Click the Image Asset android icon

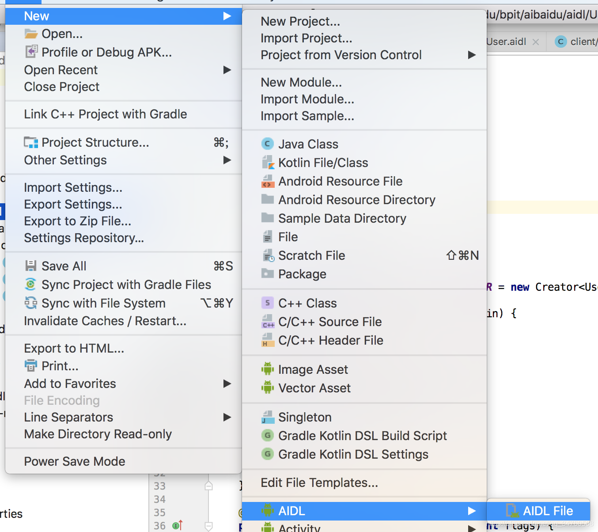click(268, 369)
